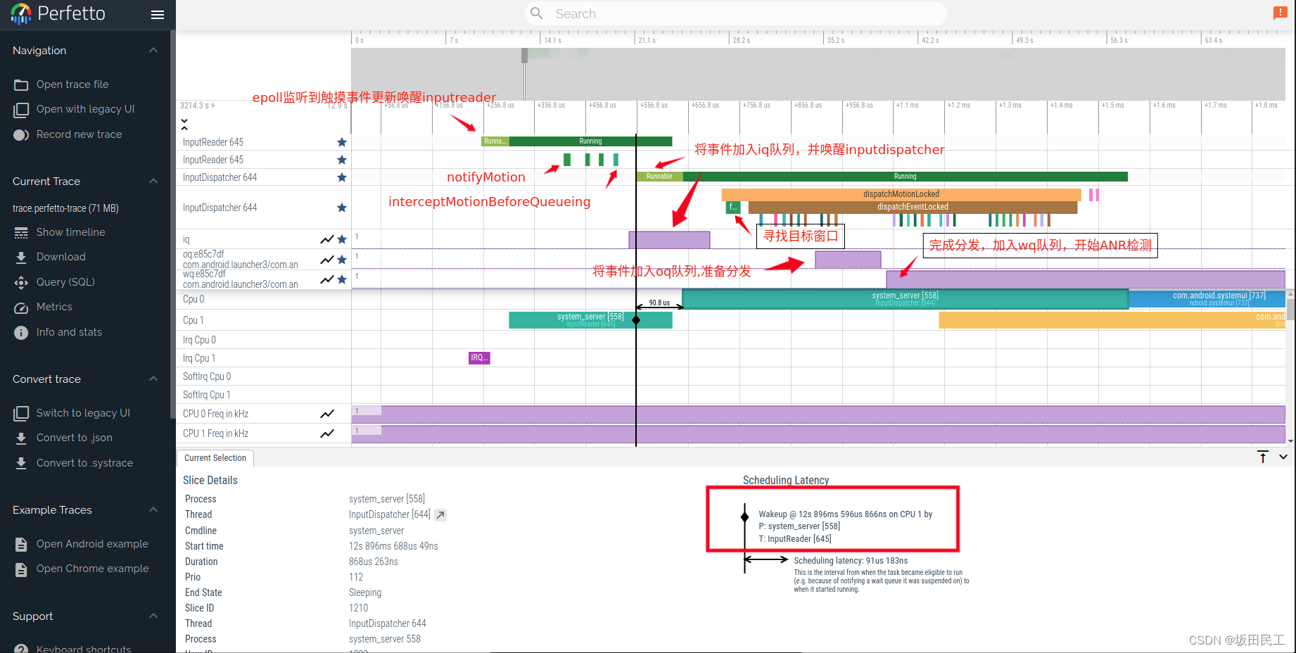The width and height of the screenshot is (1296, 653).
Task: Click Convert to .systrace link
Action: point(84,463)
